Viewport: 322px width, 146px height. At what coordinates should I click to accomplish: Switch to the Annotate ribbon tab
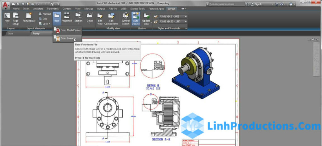pyautogui.click(x=38, y=9)
